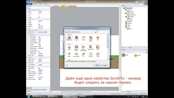Expand the Size property row
Screen dimensions: 174x98
tap(27, 28)
